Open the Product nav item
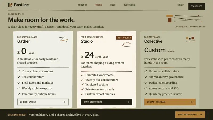Viewport: 213px width, 120px height. [x=82, y=5]
